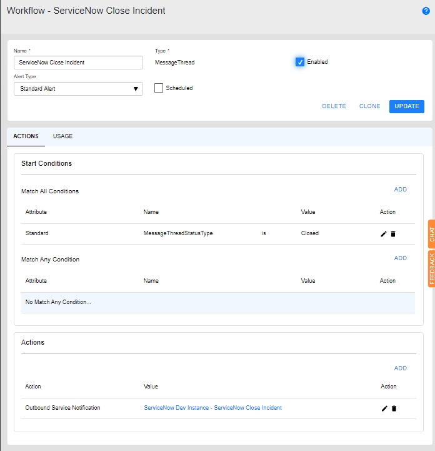Open the orange Chat side tab
This screenshot has width=435, height=451.
pos(431,235)
